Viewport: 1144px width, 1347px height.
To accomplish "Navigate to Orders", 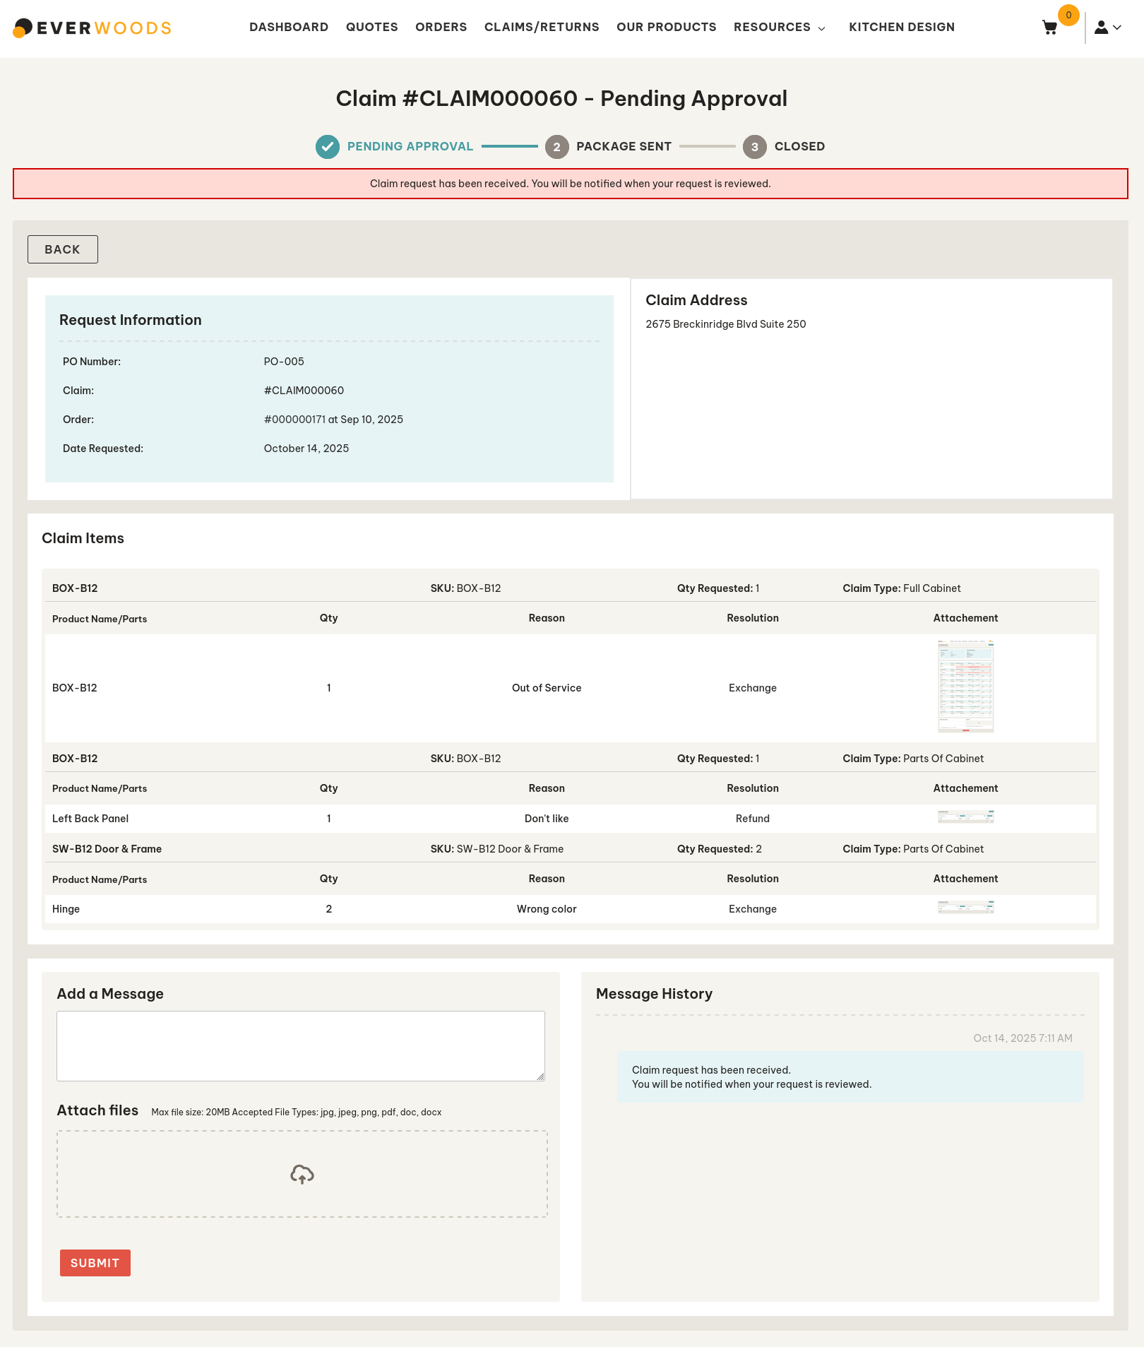I will tap(441, 28).
